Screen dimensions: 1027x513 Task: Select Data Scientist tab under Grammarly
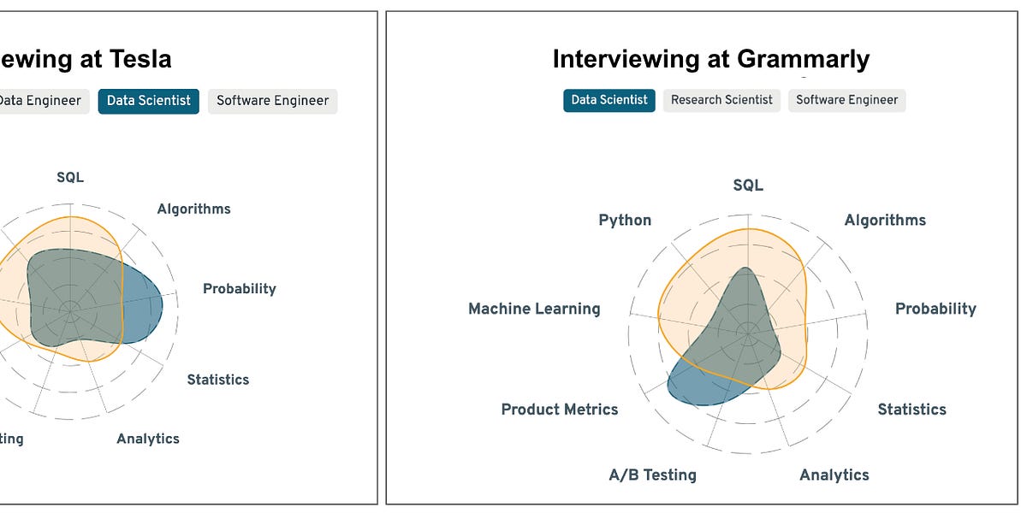pos(609,100)
